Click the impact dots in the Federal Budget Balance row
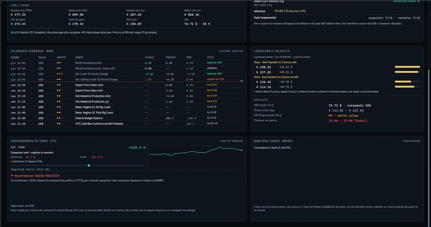Image resolution: width=431 pixels, height=227 pixels. pos(60,118)
